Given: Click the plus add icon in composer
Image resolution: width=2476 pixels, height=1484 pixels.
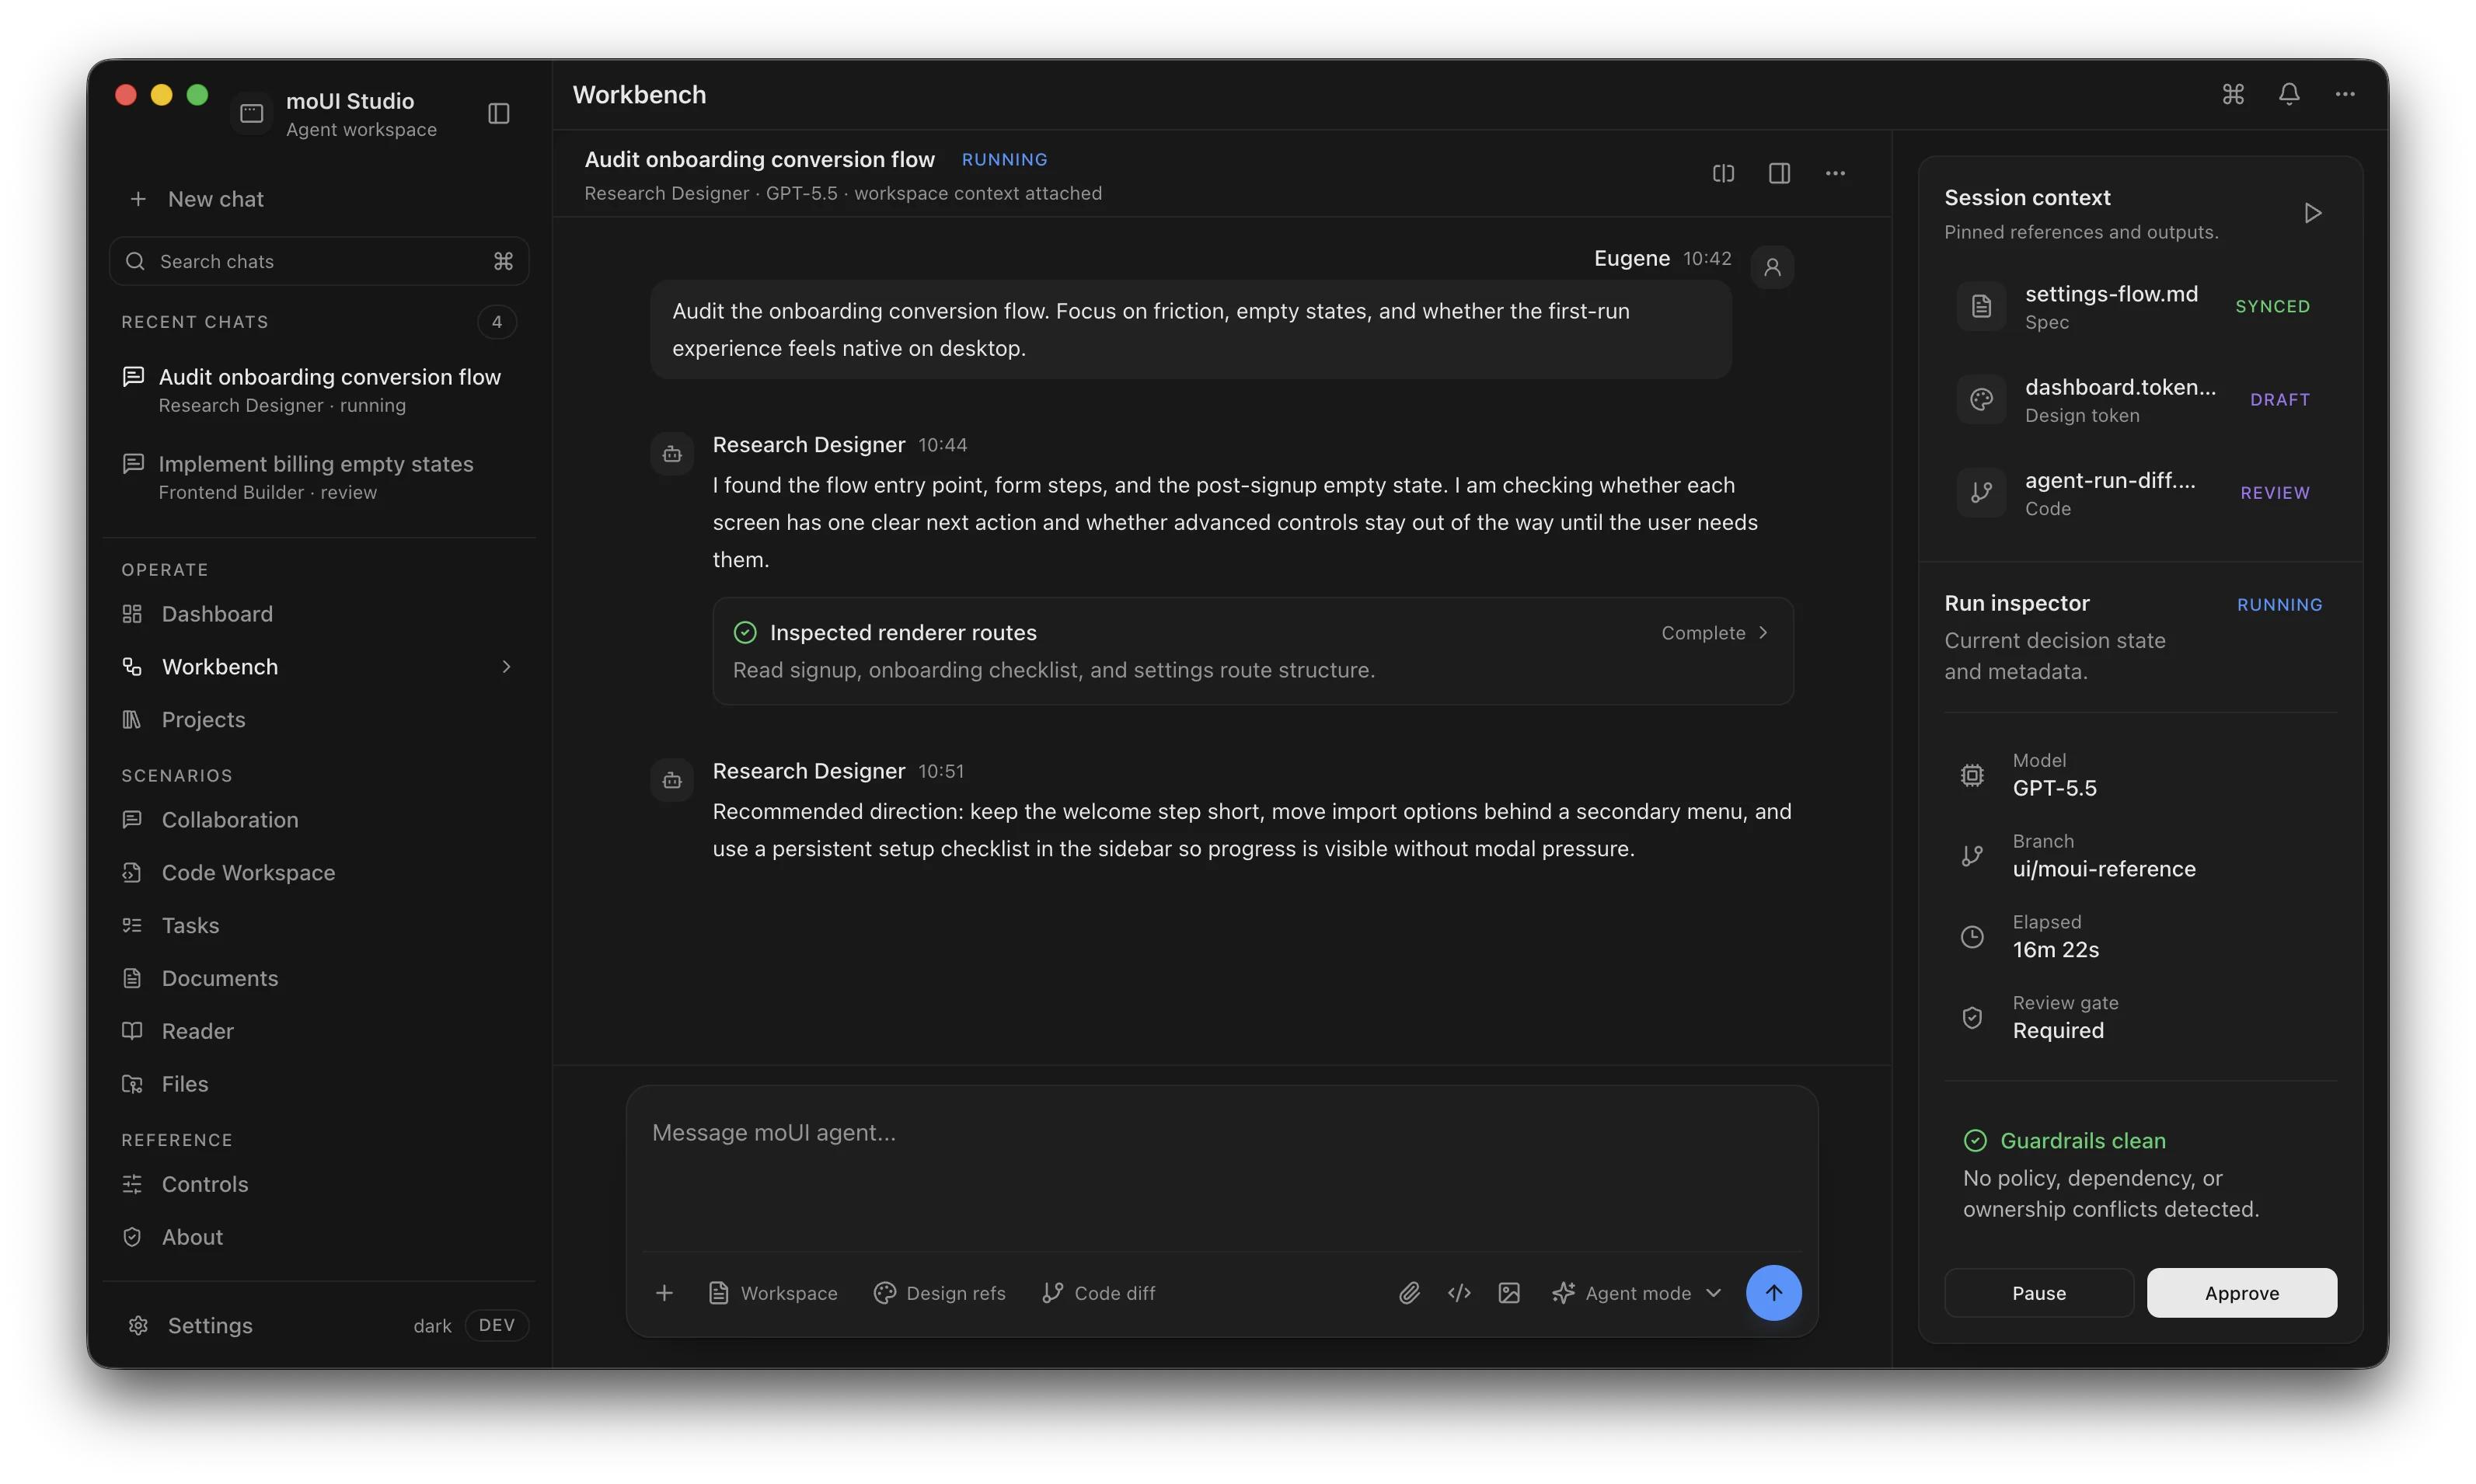Looking at the screenshot, I should [664, 1293].
